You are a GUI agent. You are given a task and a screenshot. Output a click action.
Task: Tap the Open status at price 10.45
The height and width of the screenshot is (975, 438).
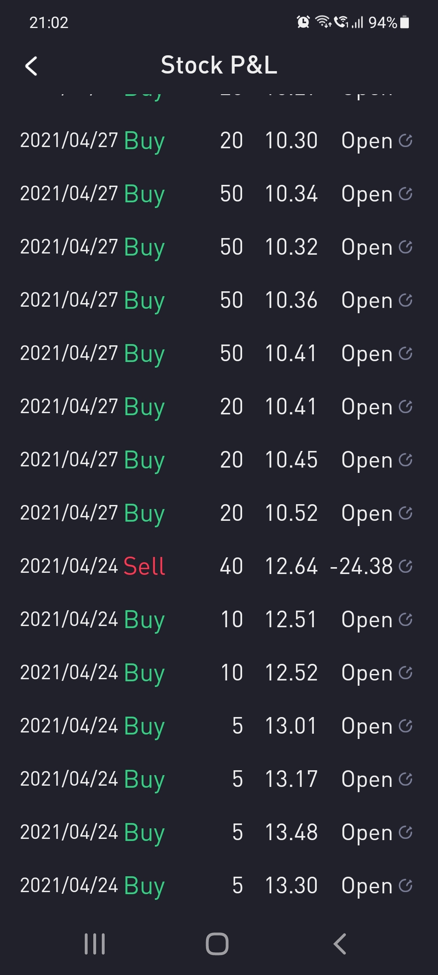367,460
